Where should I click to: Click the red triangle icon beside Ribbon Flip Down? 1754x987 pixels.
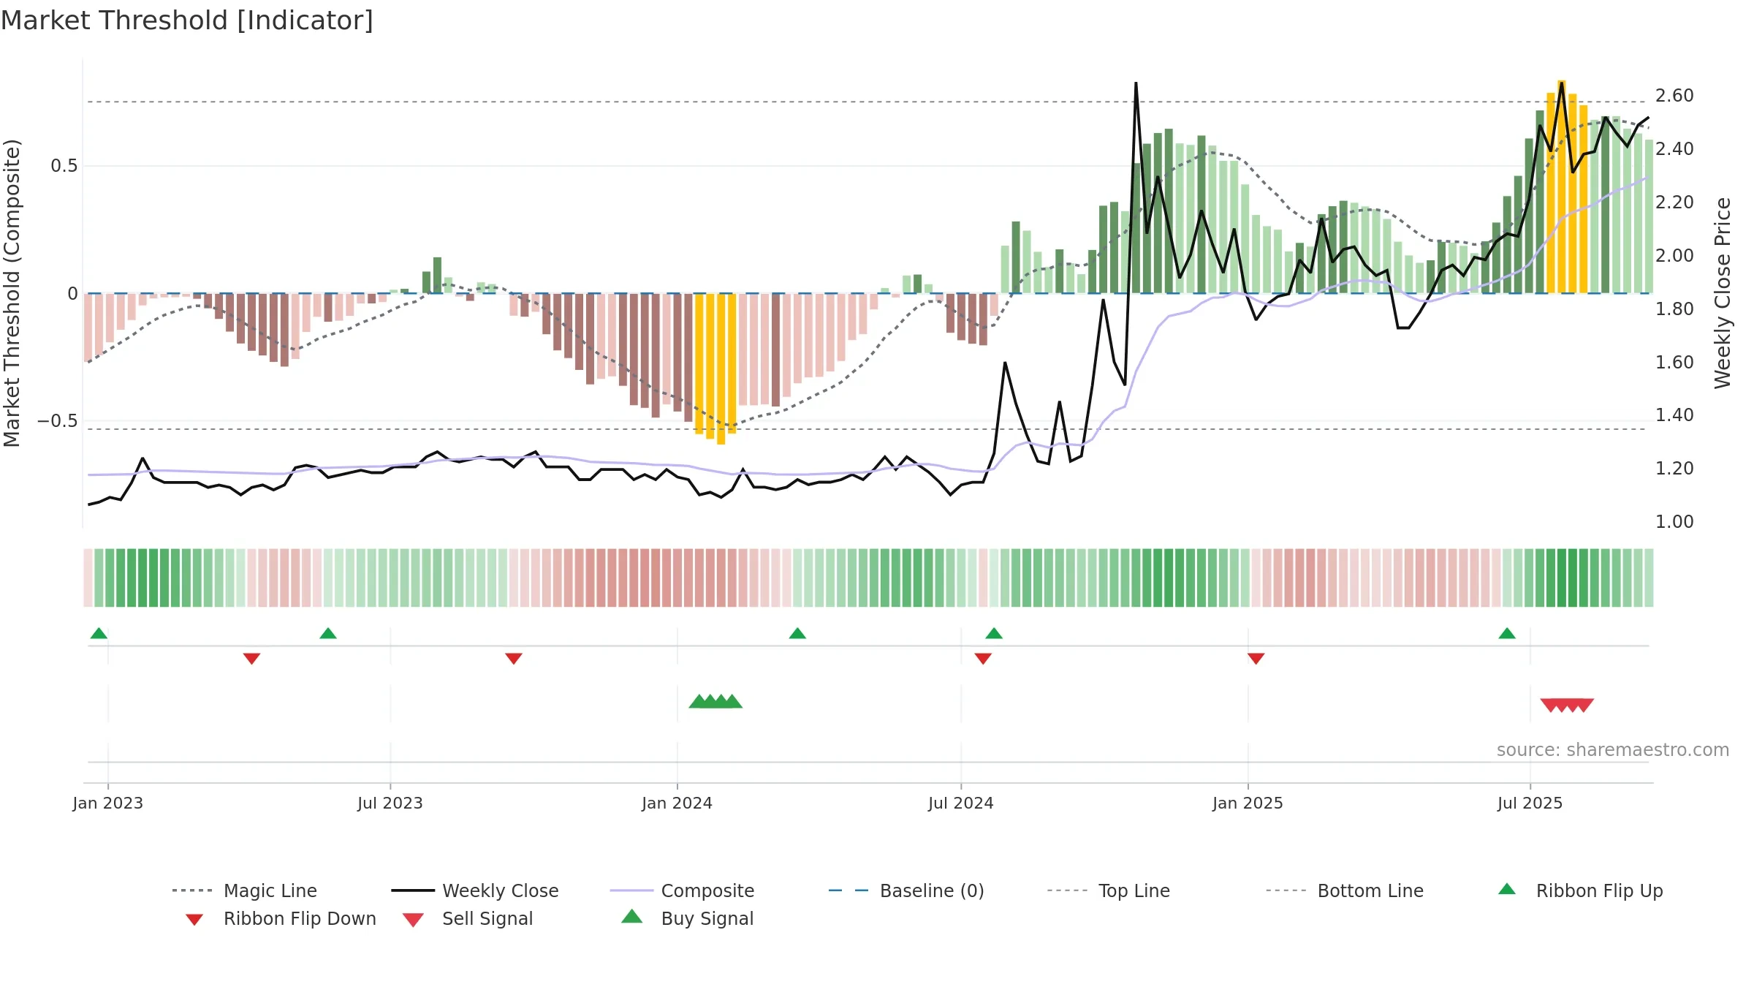[x=194, y=920]
